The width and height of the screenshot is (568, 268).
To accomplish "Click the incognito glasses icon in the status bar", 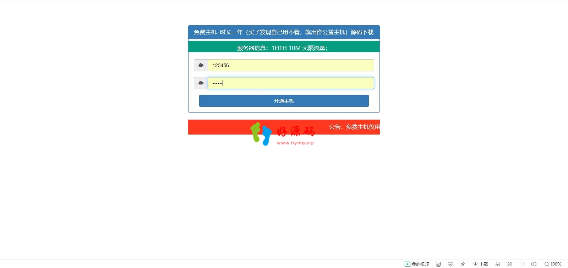I will coord(498,264).
